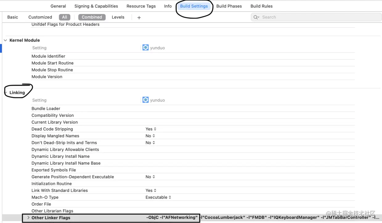Open Don't Dead-Strip Inits and Terms dropdown
This screenshot has height=223, width=382.
point(150,143)
